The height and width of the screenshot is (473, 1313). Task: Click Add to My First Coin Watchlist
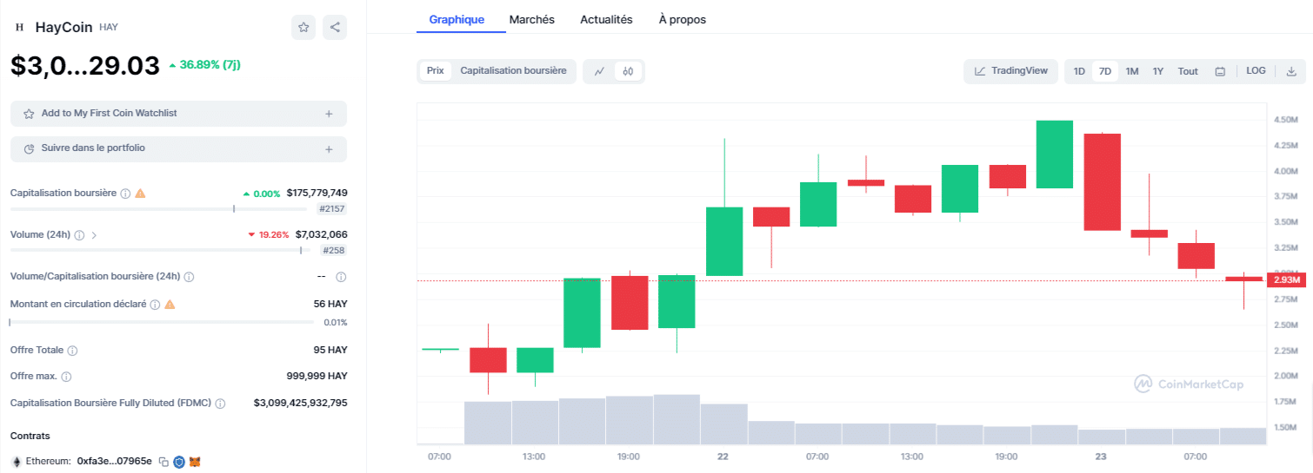pyautogui.click(x=178, y=114)
